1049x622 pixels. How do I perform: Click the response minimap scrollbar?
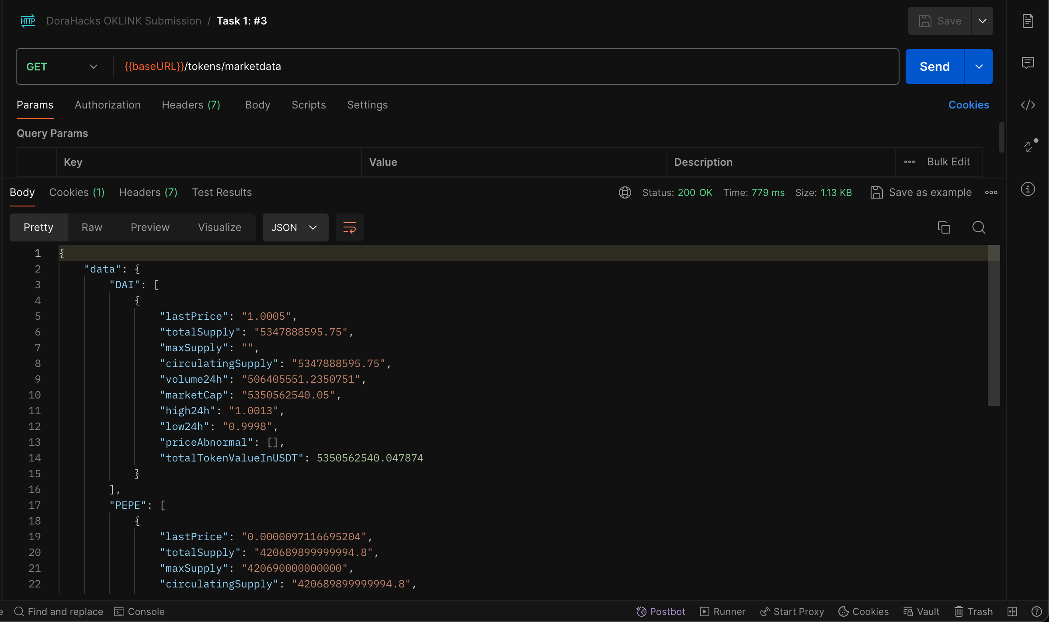tap(993, 325)
